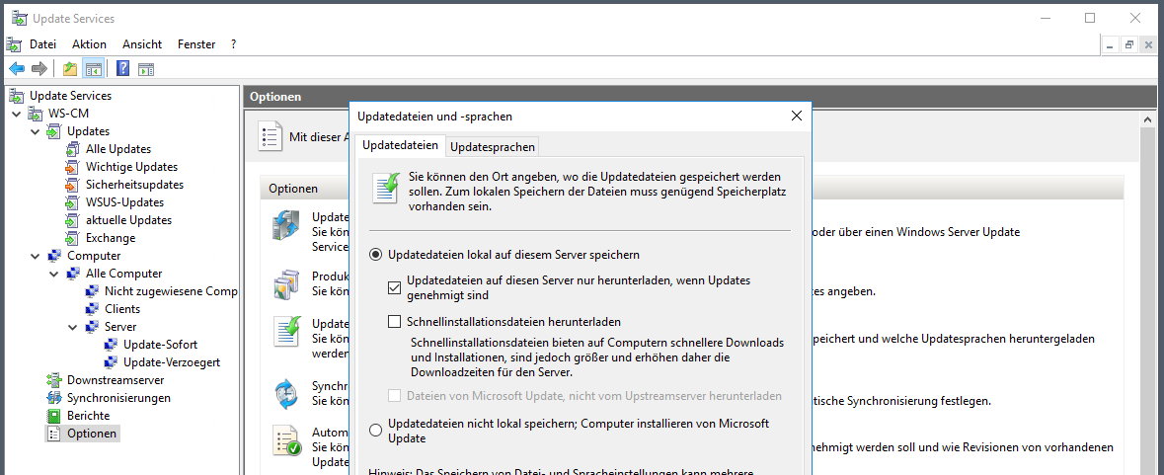Open Wichtige Updates view

131,167
